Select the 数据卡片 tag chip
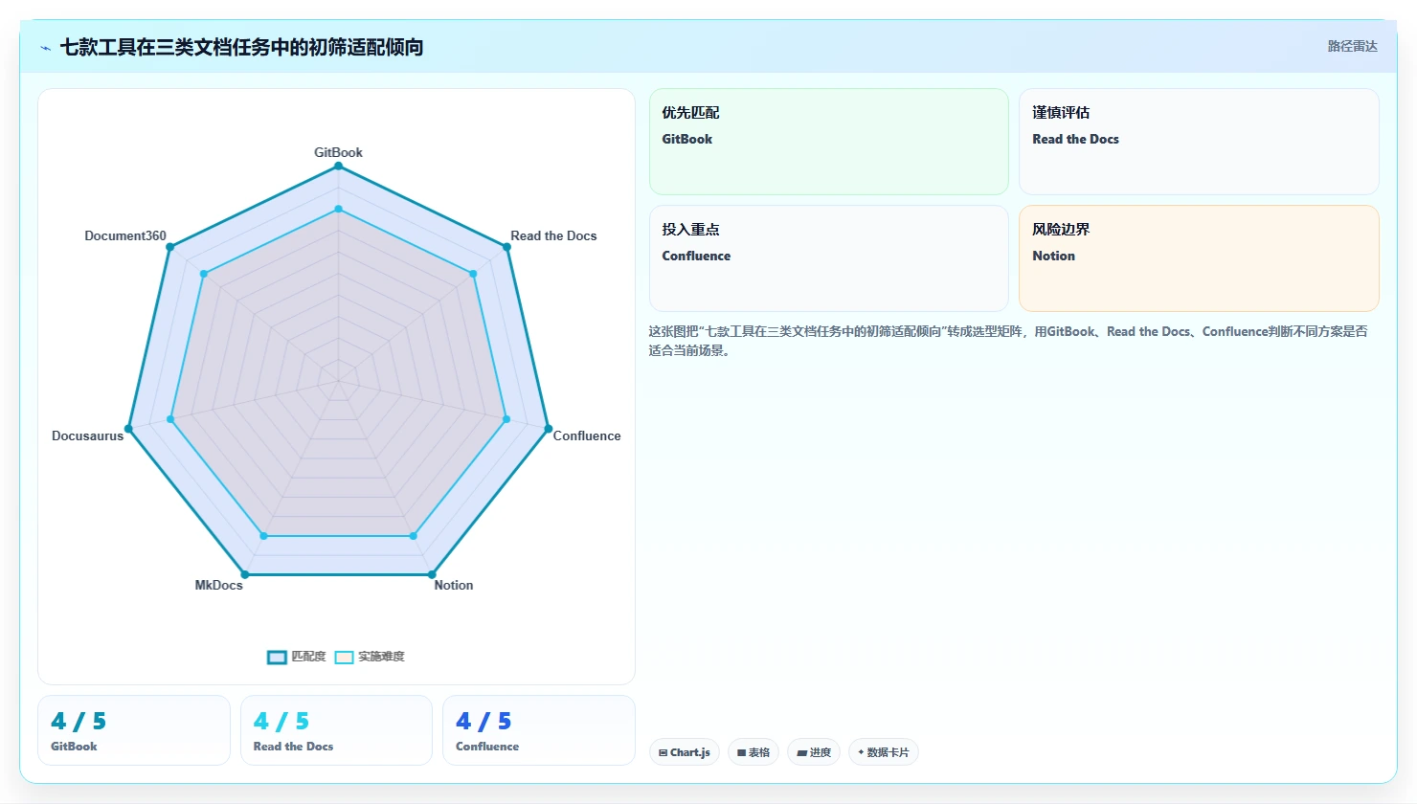1417x804 pixels. coord(884,752)
